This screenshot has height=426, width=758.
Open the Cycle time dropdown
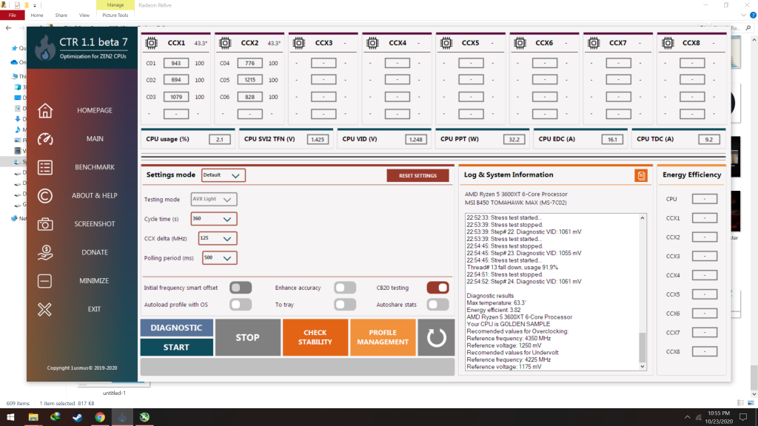(213, 218)
